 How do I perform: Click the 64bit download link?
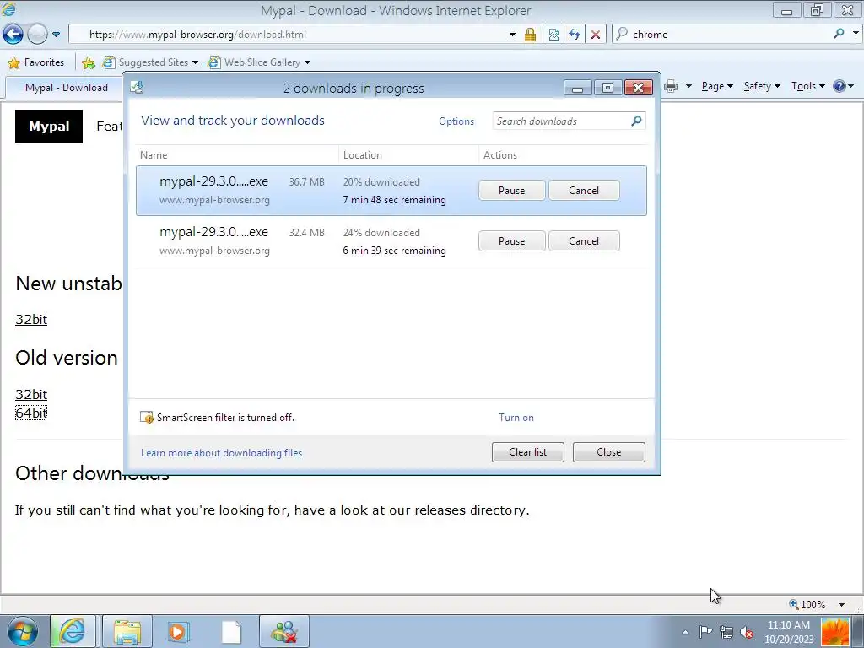31,413
